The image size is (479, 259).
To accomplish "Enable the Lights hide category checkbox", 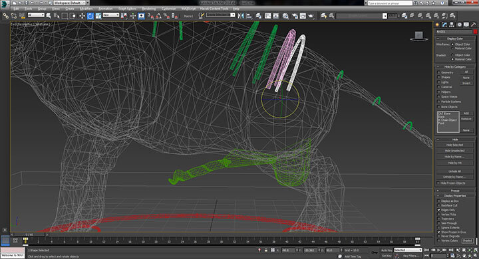I will tap(439, 82).
